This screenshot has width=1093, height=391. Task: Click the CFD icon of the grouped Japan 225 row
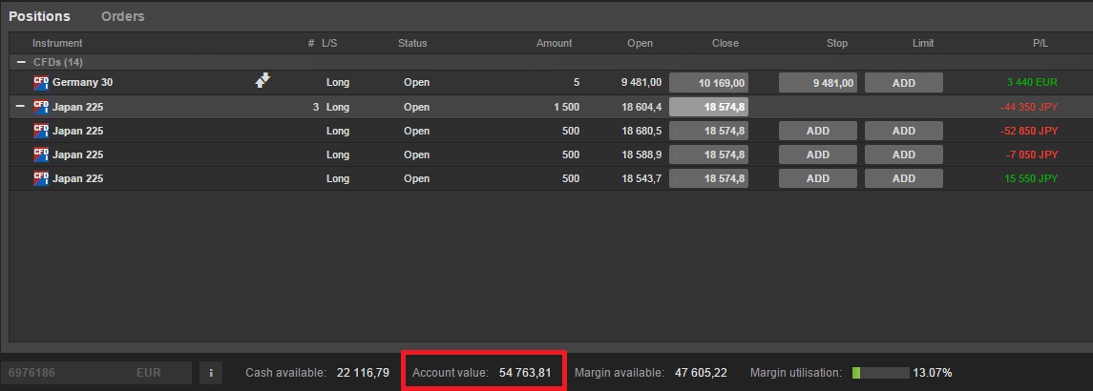40,107
